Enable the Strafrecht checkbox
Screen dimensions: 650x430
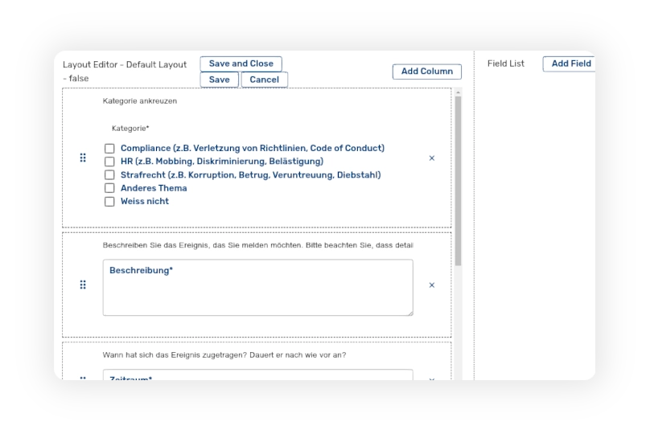(109, 175)
